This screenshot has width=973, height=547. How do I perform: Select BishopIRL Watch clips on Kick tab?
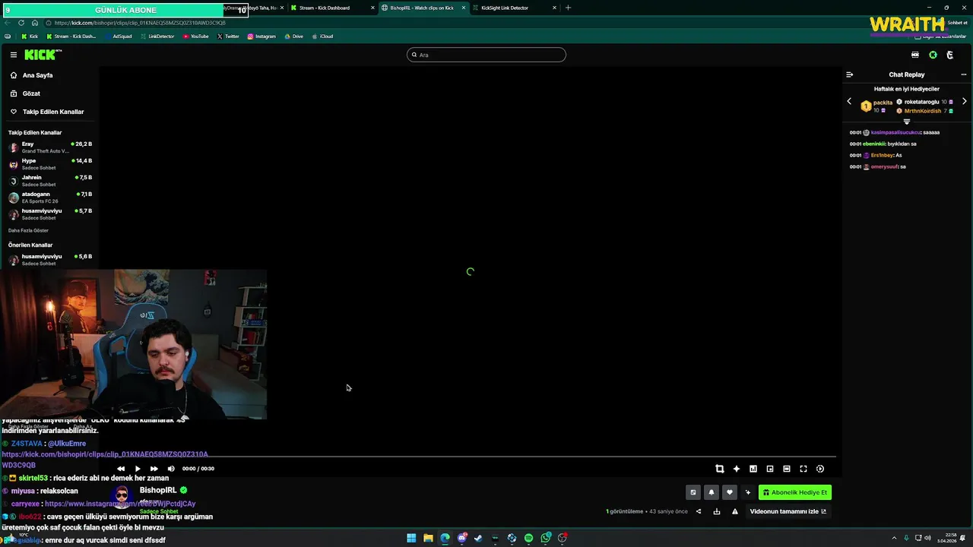(x=423, y=8)
